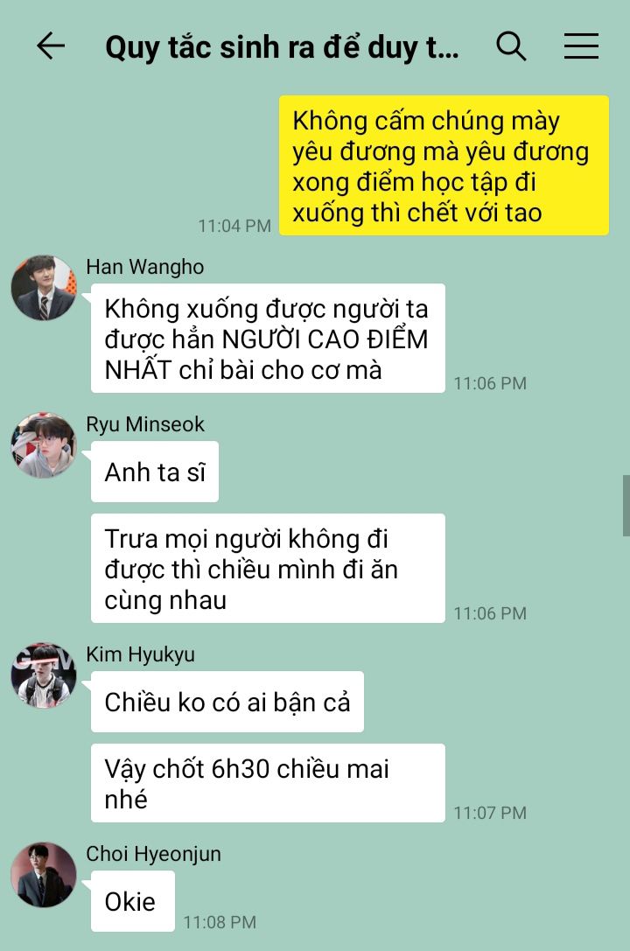Select the 'NGƯỜI CAO ĐIỂM NHẤT' message bubble
The width and height of the screenshot is (630, 951).
pos(268,338)
